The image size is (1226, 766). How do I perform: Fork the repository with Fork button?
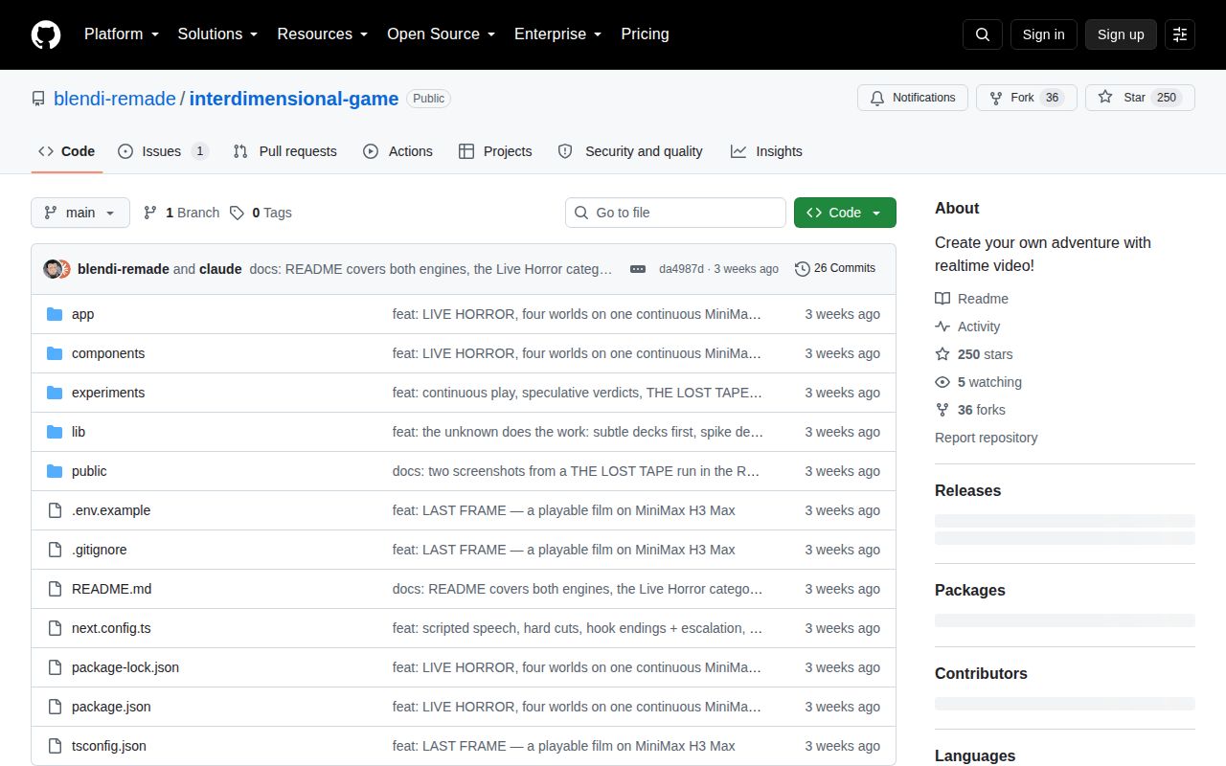[1027, 98]
